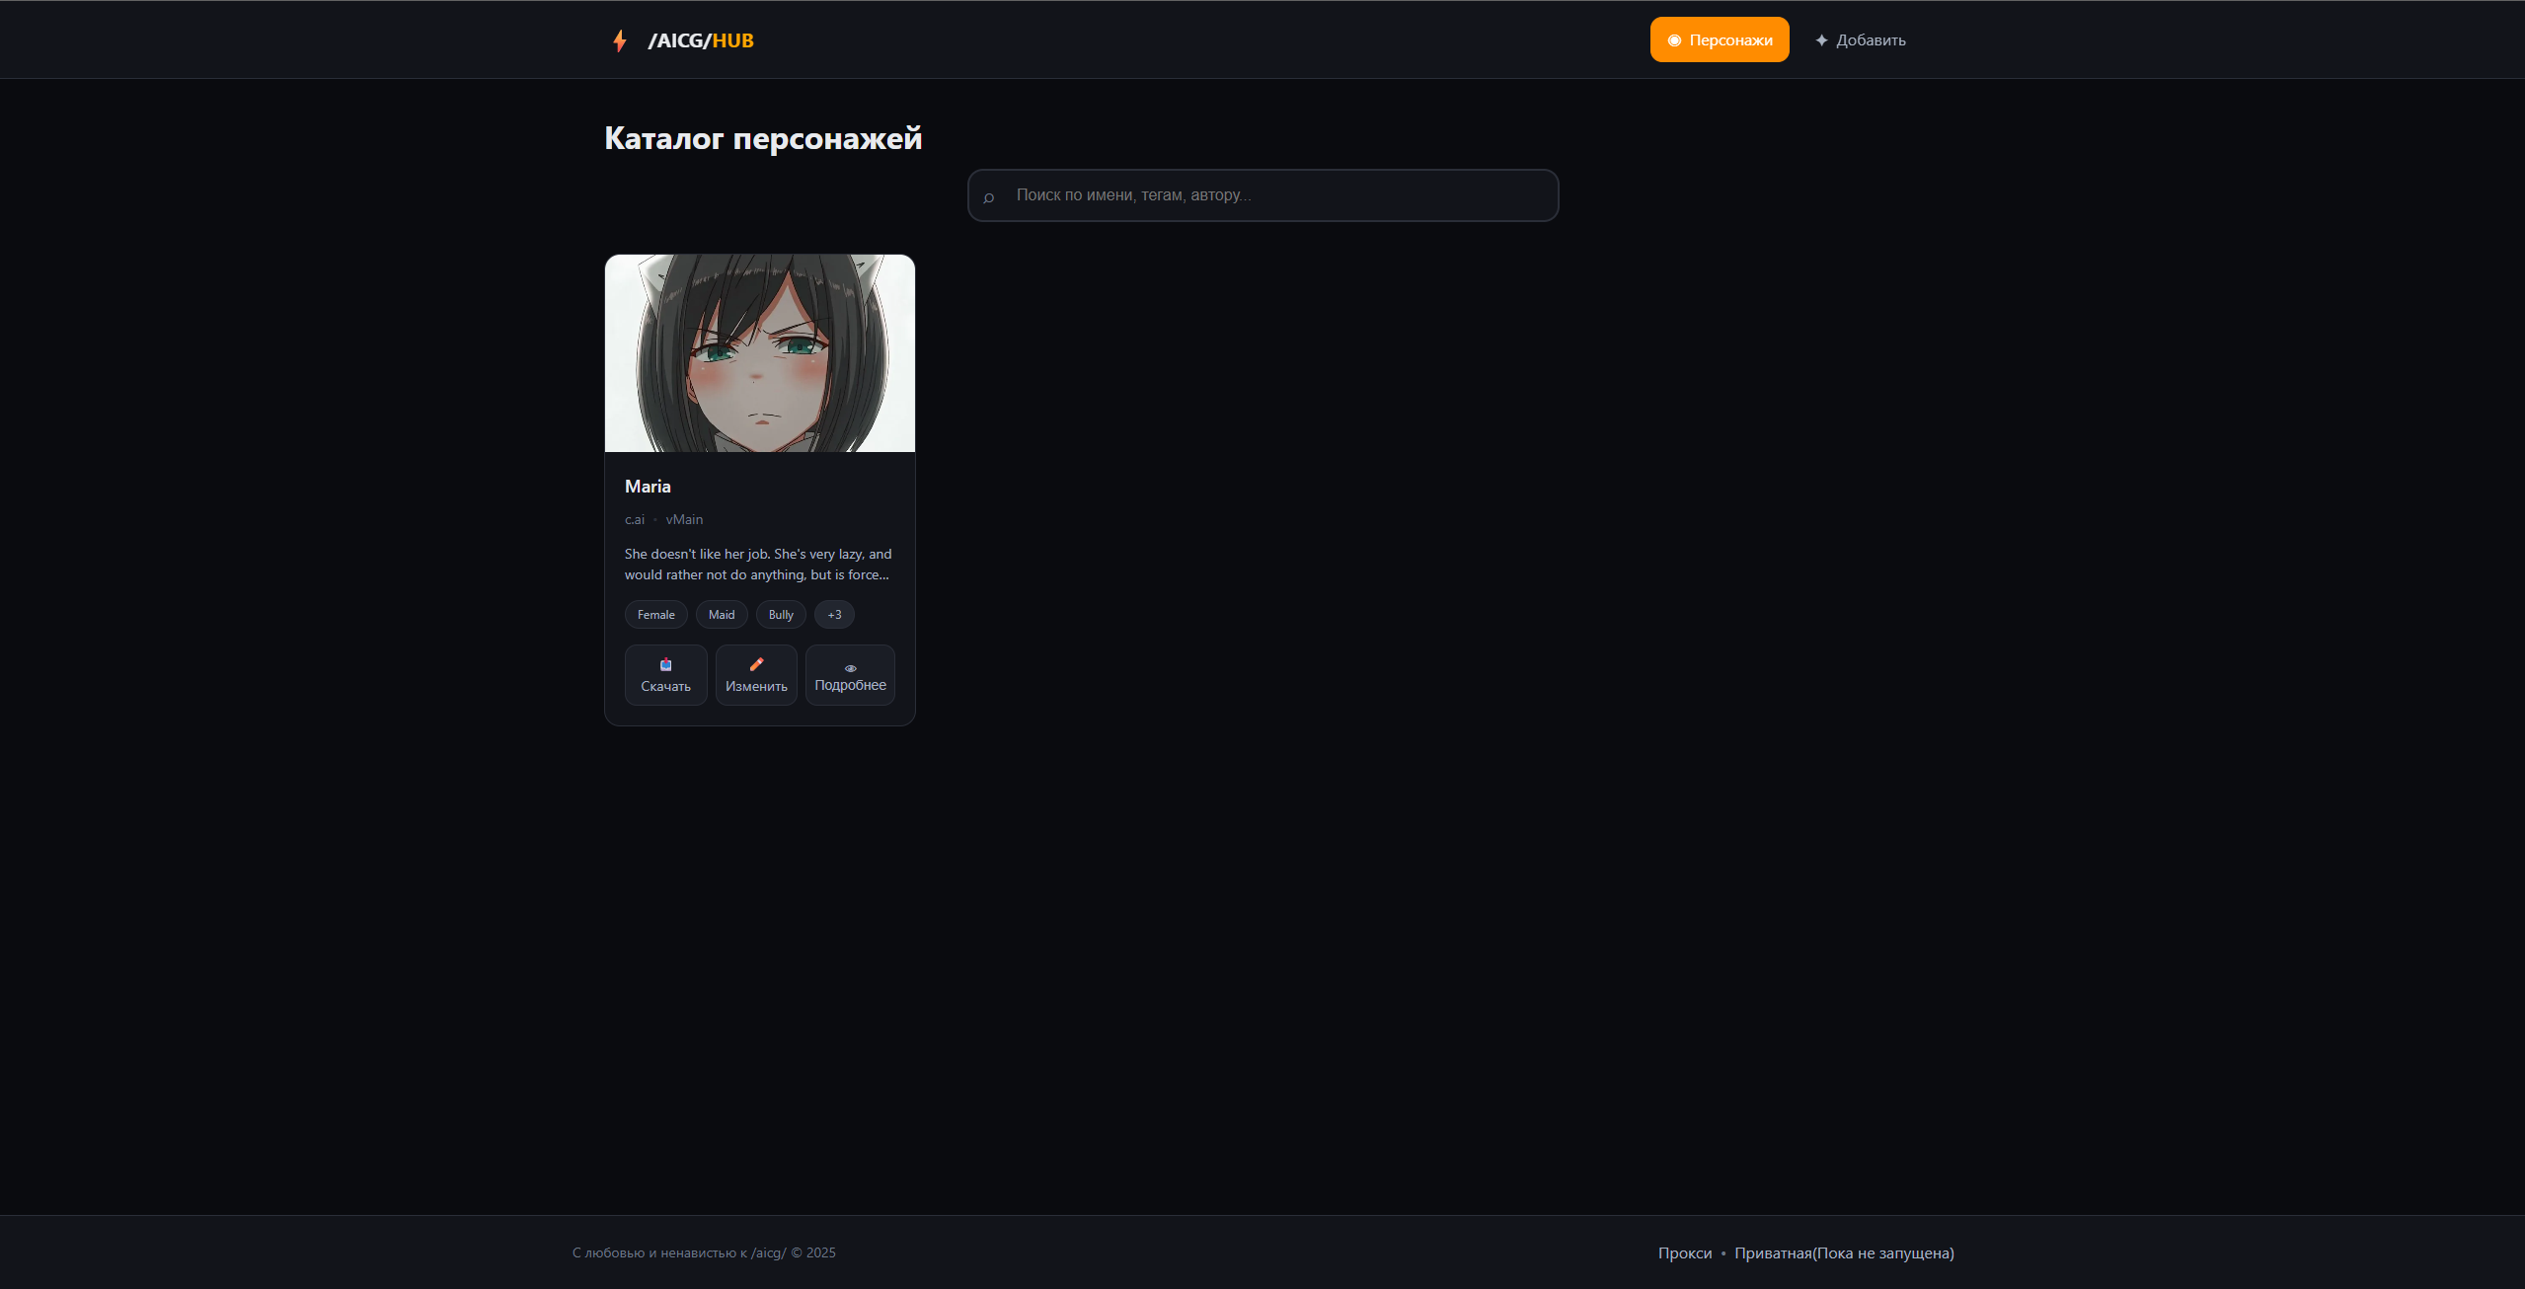Click the vMain version label

[684, 519]
